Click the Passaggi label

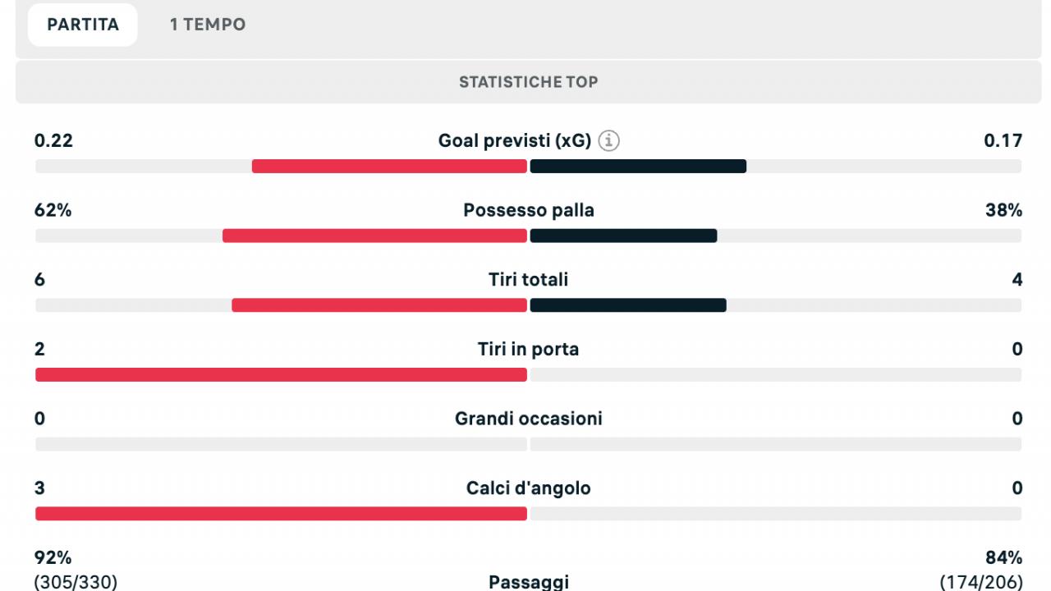coord(529,582)
